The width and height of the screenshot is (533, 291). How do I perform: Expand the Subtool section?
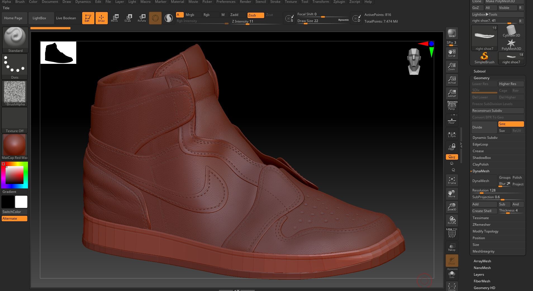coord(479,71)
